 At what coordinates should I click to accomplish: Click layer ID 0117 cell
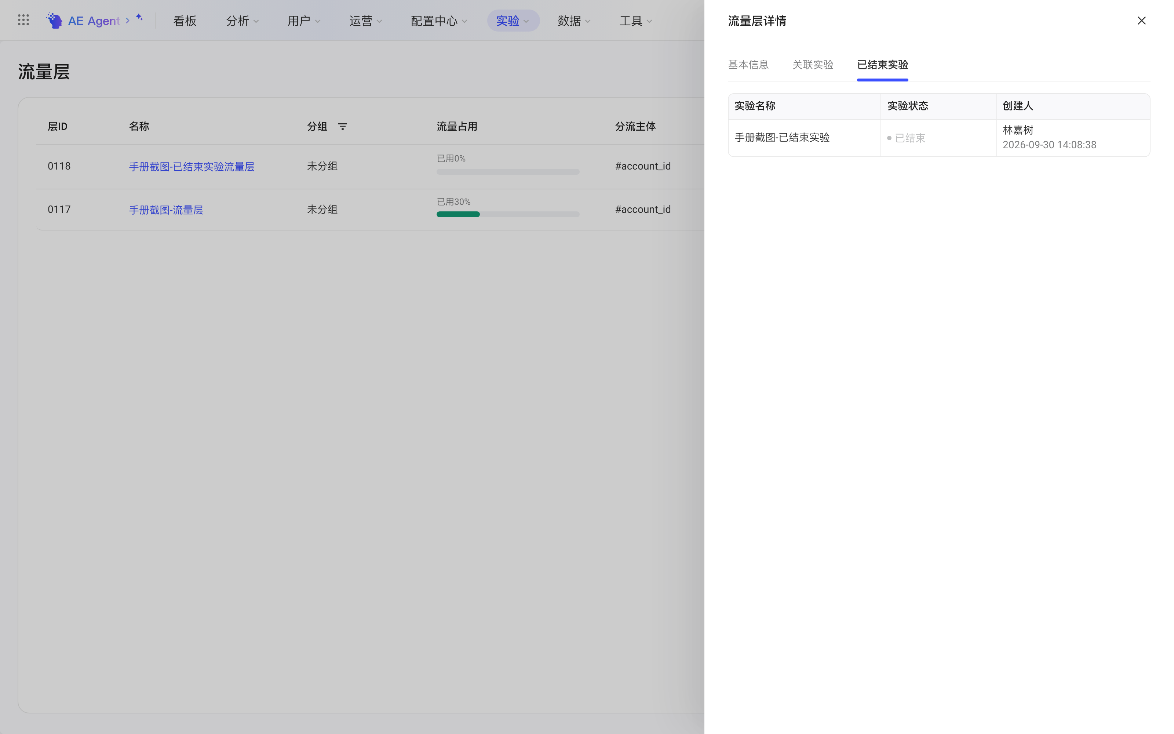pyautogui.click(x=59, y=209)
